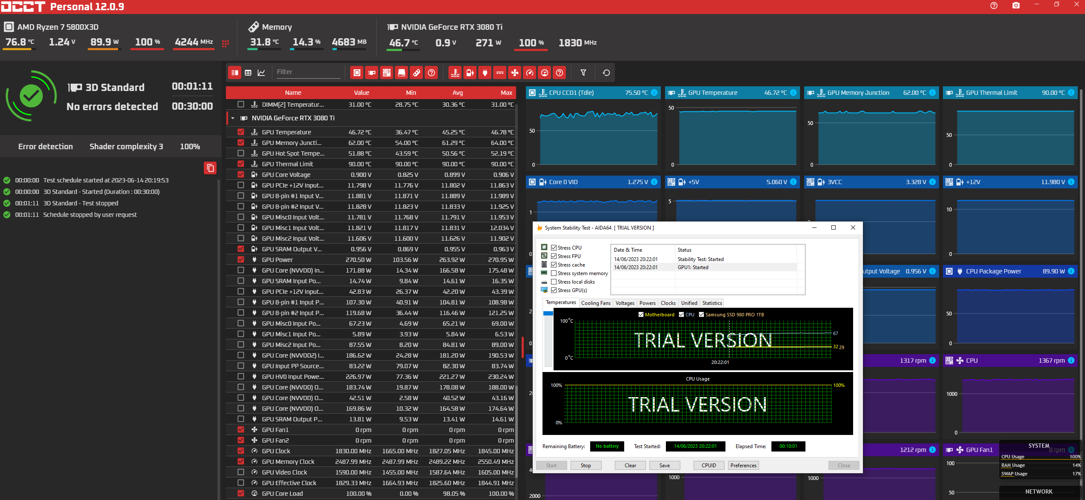Click Clear button in AIDA64 window

click(630, 466)
